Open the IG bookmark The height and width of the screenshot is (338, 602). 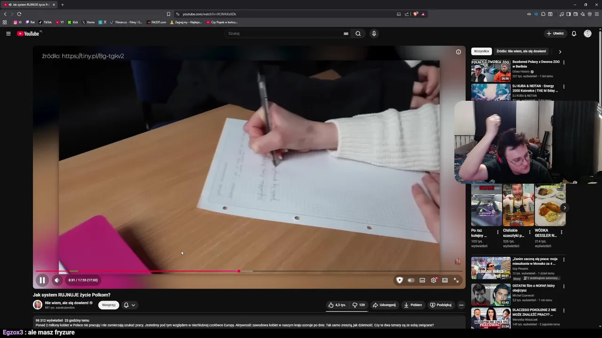pyautogui.click(x=17, y=22)
